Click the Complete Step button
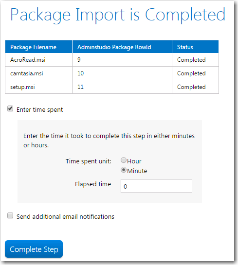This screenshot has width=238, height=265. [34, 249]
